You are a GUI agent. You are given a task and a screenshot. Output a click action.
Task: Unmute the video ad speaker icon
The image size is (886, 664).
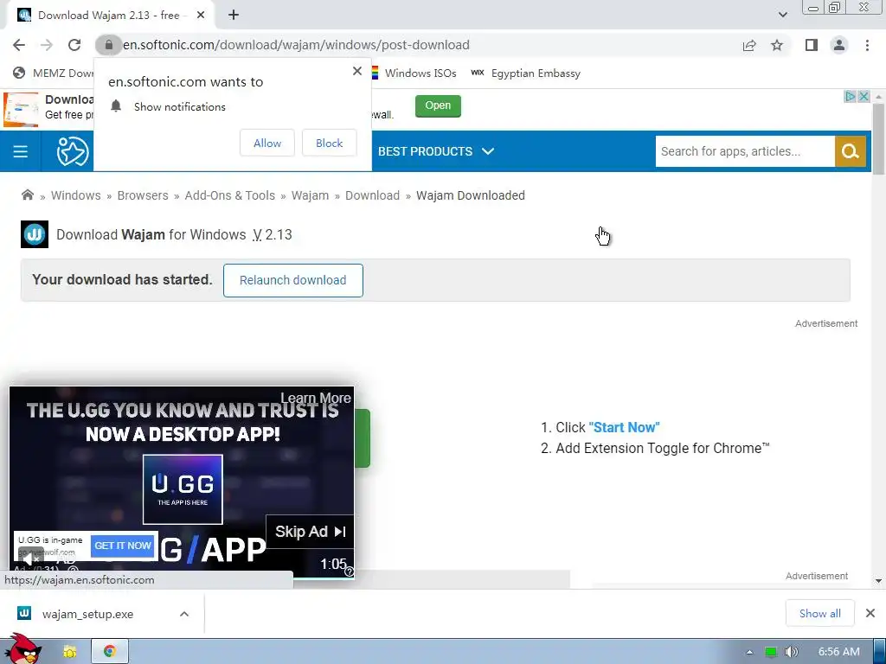(30, 558)
